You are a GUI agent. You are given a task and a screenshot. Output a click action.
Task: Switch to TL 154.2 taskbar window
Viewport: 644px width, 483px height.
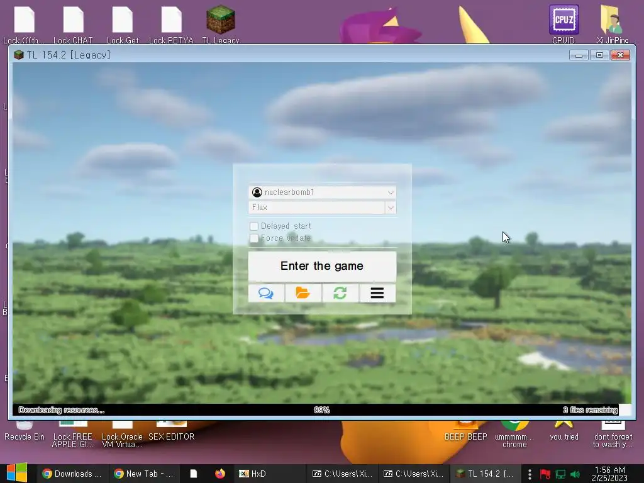485,474
